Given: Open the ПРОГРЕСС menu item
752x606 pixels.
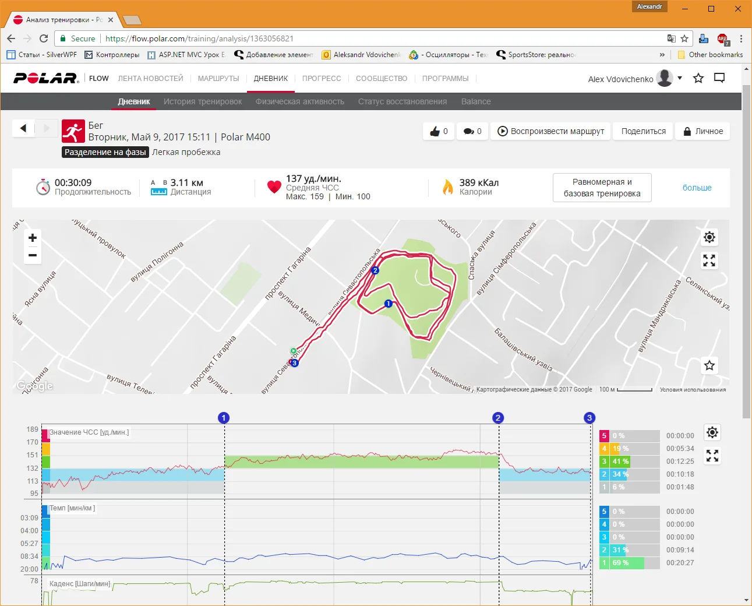Looking at the screenshot, I should [x=322, y=79].
